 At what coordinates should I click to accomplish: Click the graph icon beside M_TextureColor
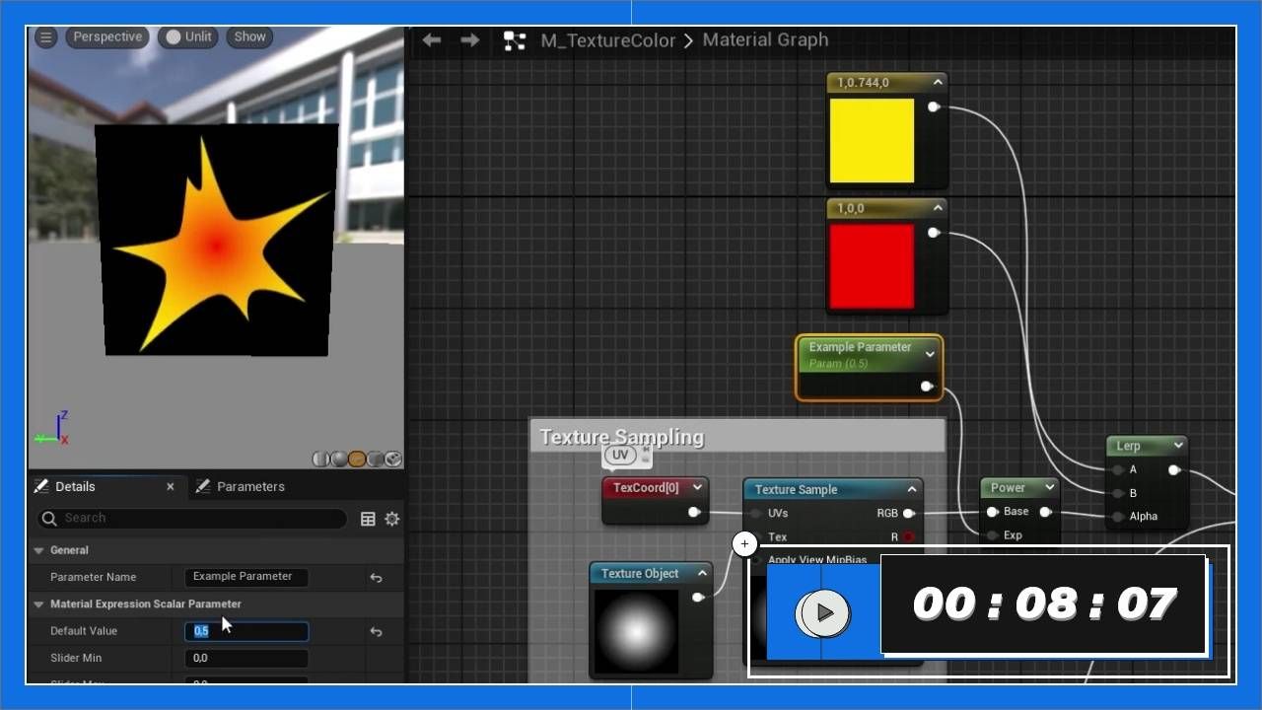(x=515, y=40)
